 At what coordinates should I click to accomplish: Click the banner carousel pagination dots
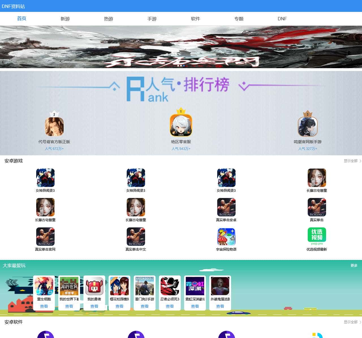[x=181, y=66]
